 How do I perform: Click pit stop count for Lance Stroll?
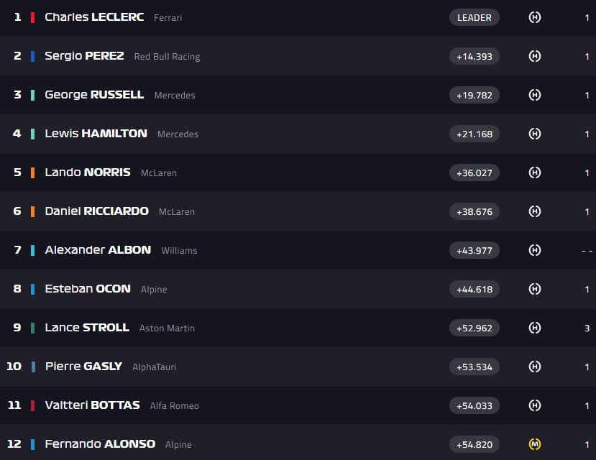(x=587, y=328)
